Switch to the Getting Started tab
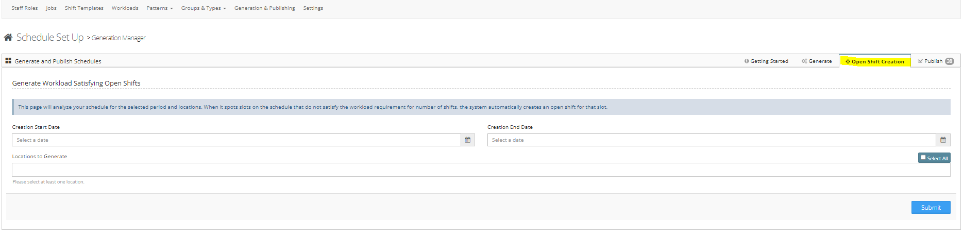963x236 pixels. tap(766, 61)
